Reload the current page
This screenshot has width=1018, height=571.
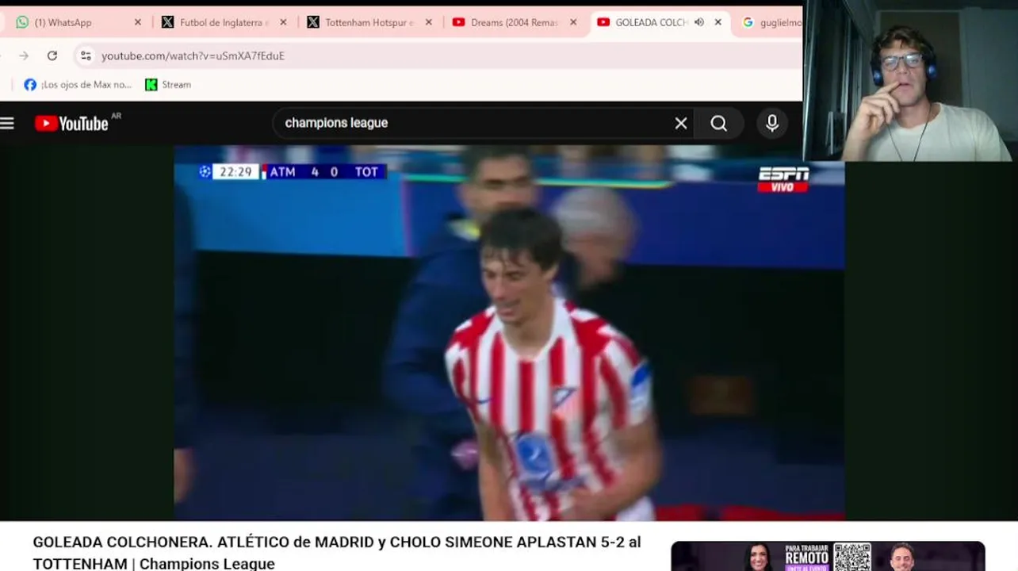[x=52, y=56]
